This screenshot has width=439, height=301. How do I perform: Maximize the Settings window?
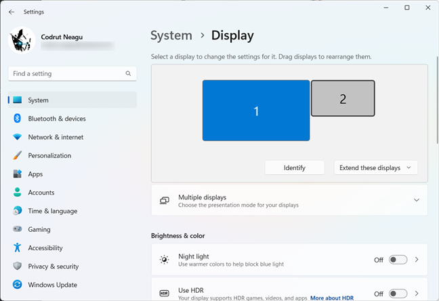406,7
